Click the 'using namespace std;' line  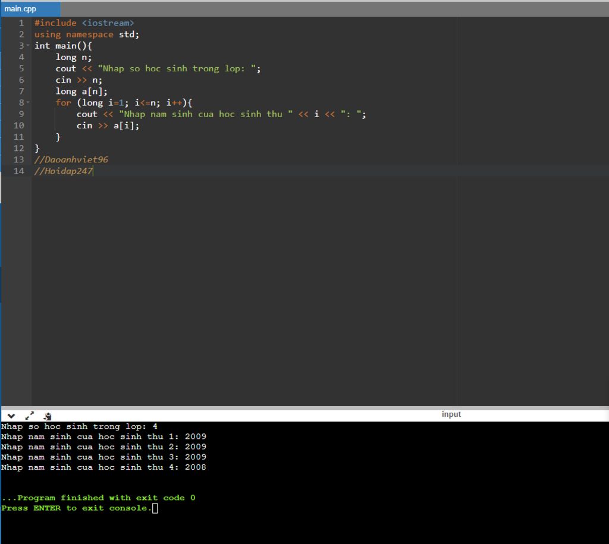tap(87, 34)
